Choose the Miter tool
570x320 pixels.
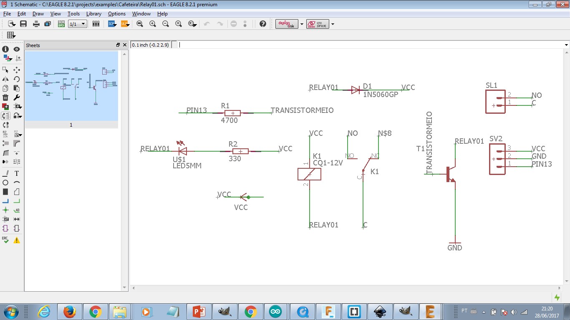pyautogui.click(x=17, y=143)
